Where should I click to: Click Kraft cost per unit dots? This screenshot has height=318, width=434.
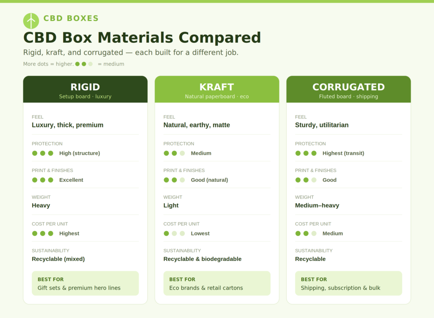(x=174, y=233)
